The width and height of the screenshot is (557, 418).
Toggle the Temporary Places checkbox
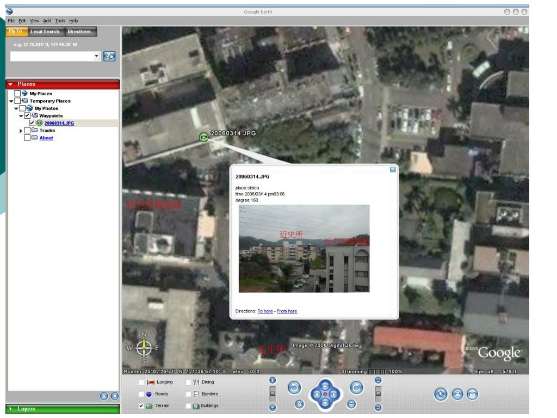coord(17,101)
